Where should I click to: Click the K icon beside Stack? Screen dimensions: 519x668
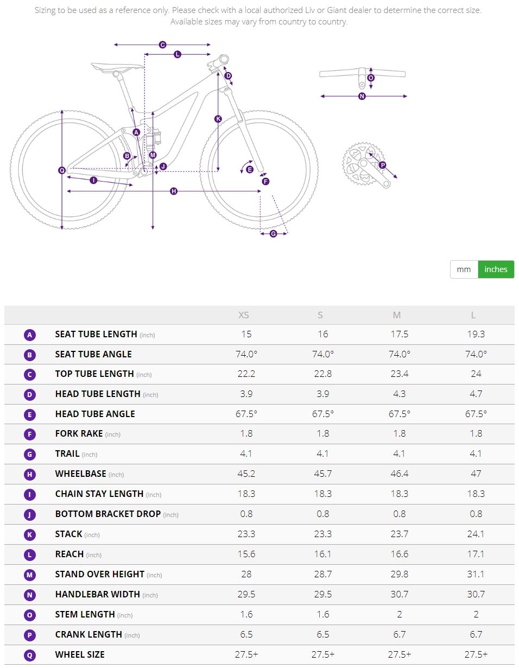[30, 535]
